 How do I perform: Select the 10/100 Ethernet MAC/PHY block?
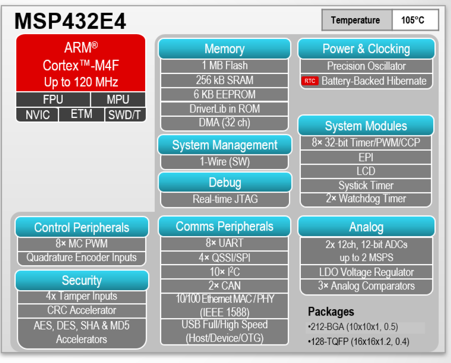coord(224,306)
